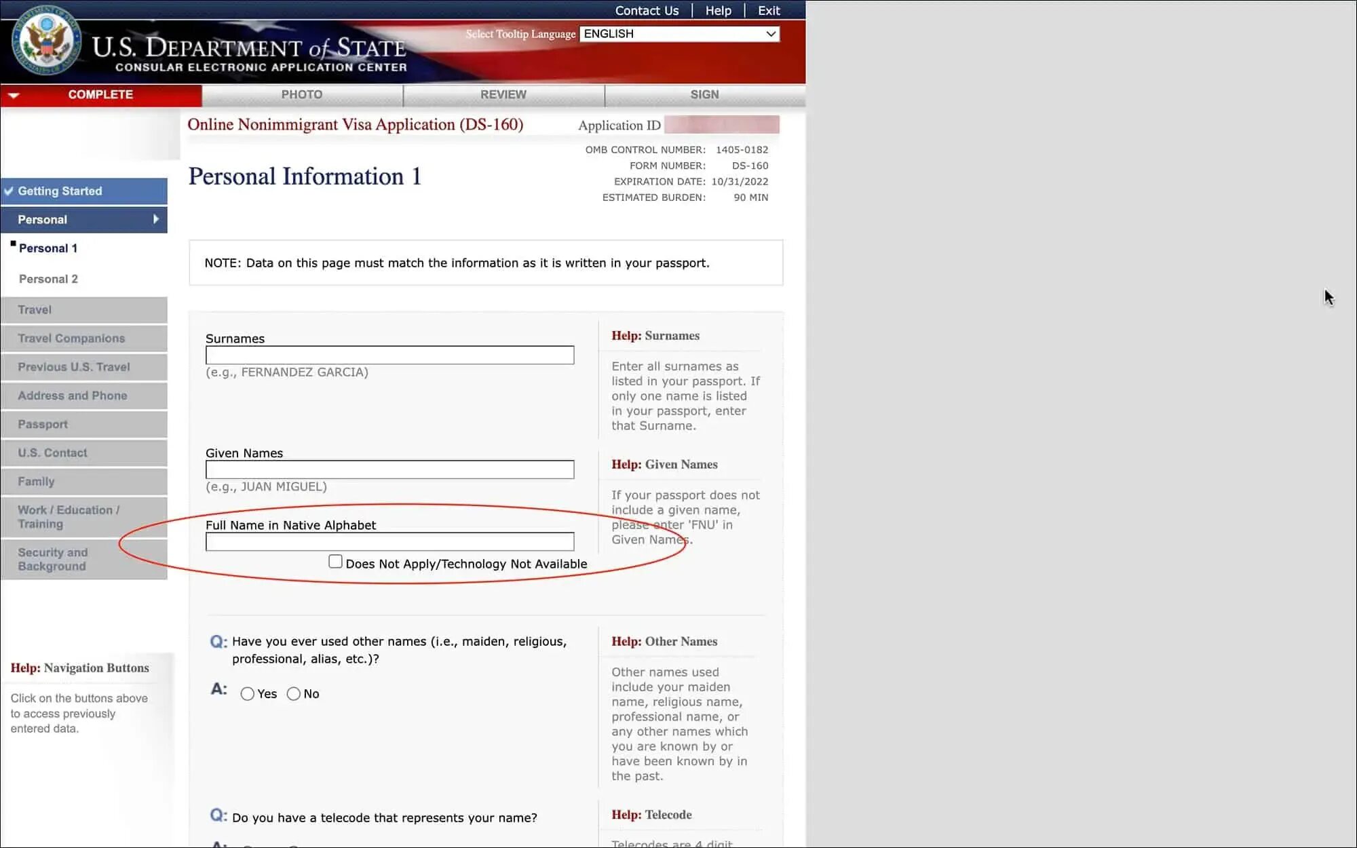The height and width of the screenshot is (848, 1357).
Task: Focus the Given Names text field
Action: [389, 469]
